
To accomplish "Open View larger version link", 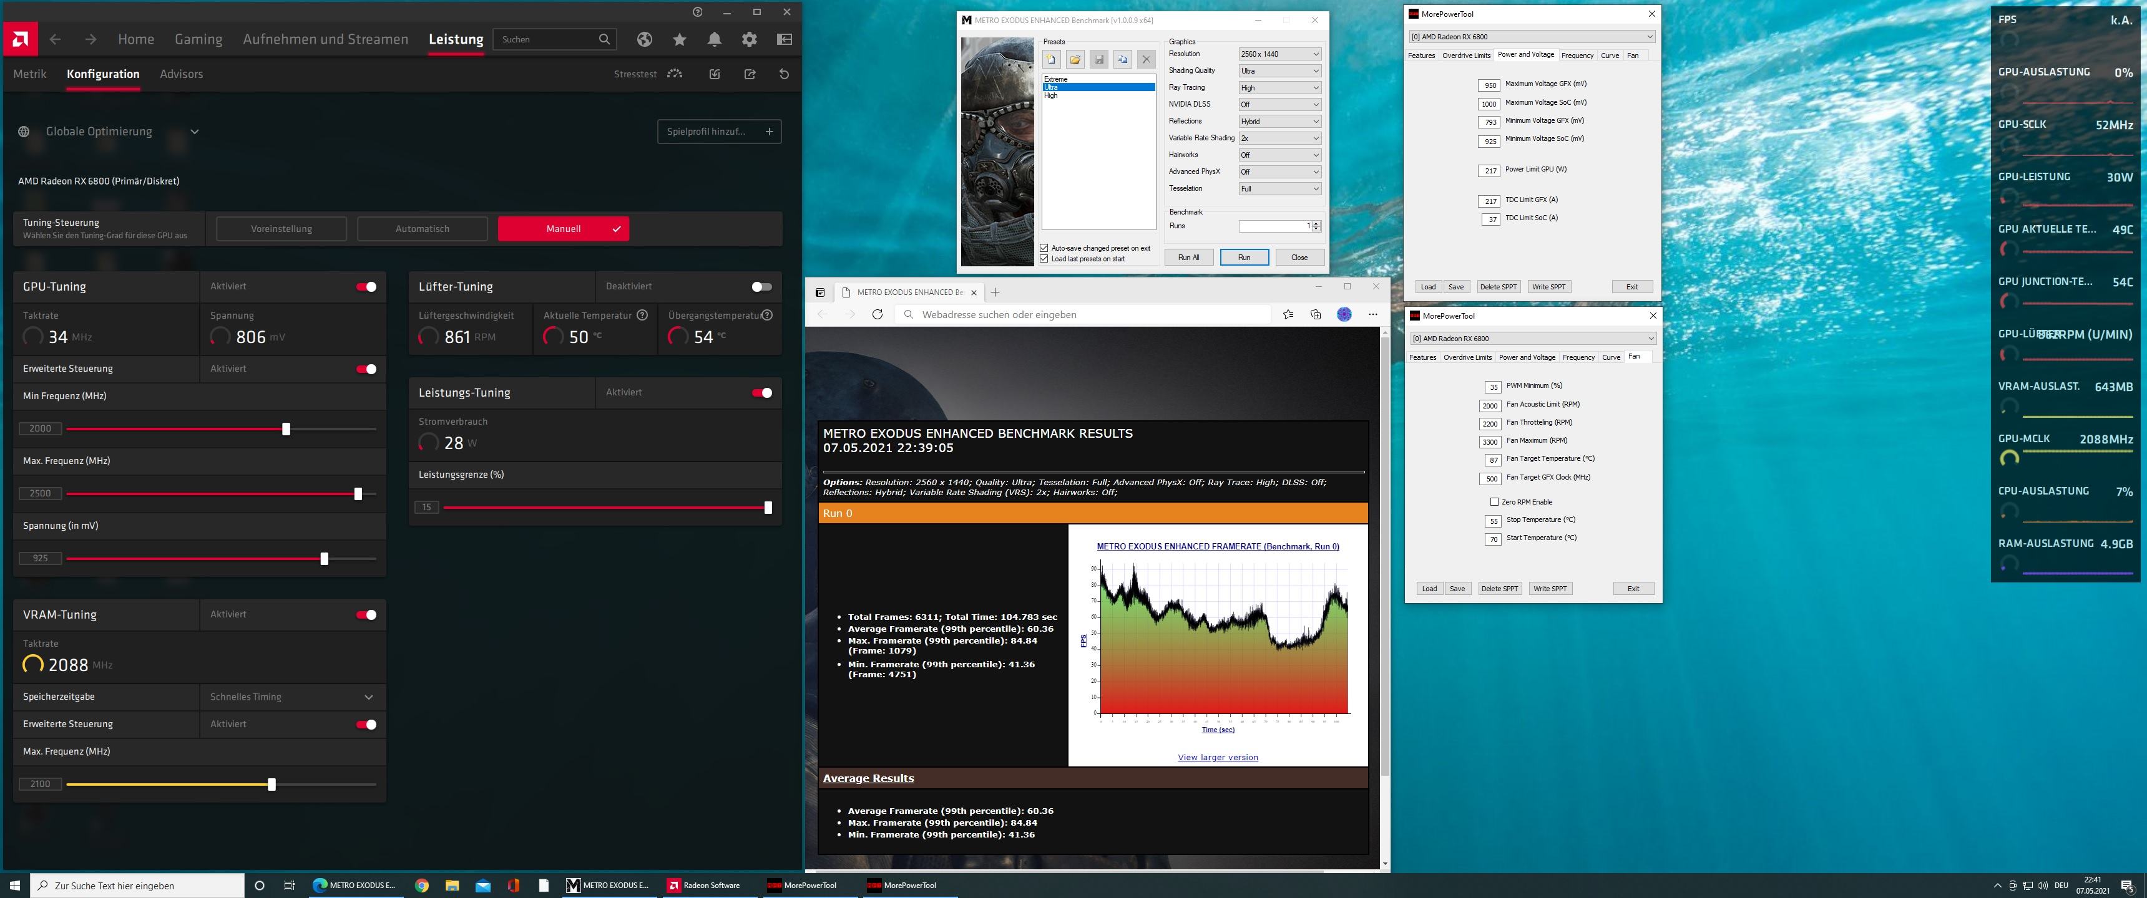I will [x=1218, y=757].
